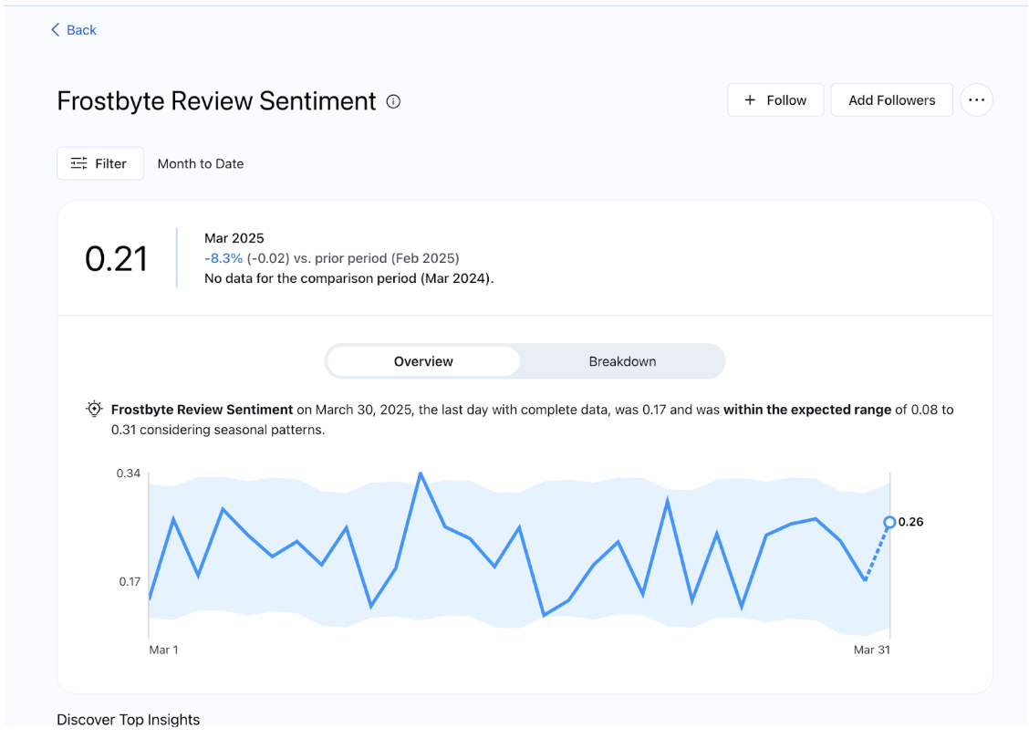
Task: Click the plus icon in Follow button
Action: [750, 100]
